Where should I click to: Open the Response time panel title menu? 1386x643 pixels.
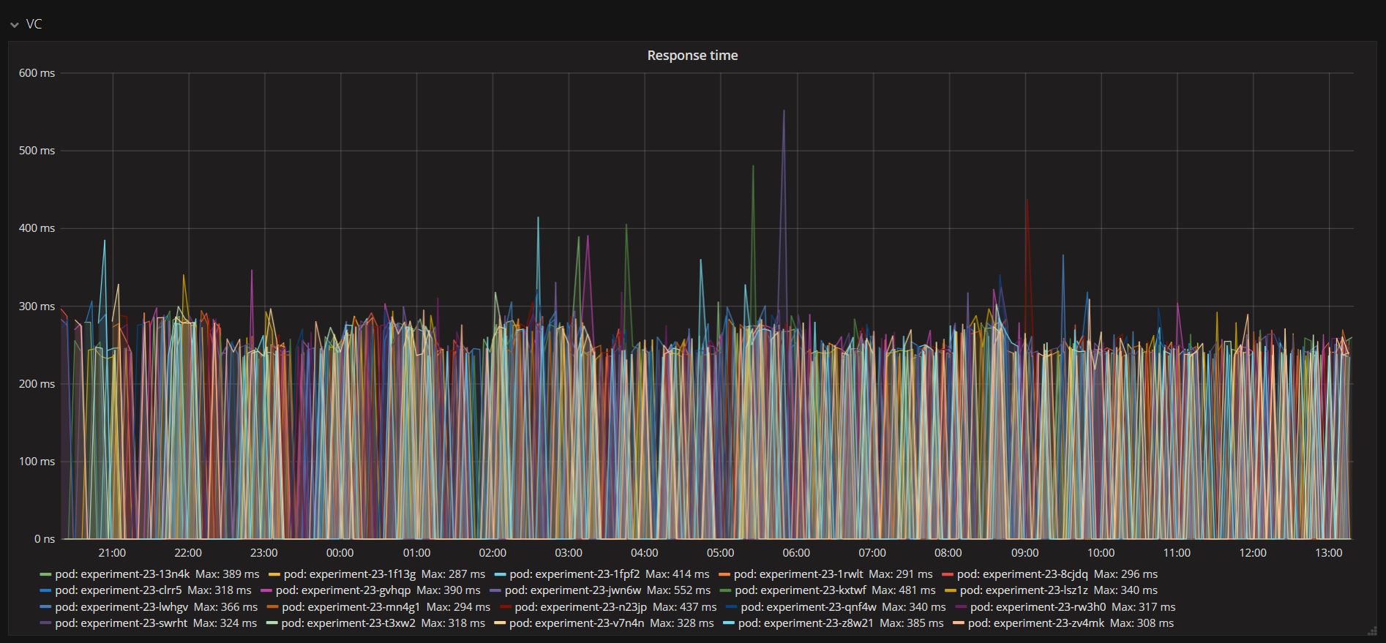[x=692, y=56]
